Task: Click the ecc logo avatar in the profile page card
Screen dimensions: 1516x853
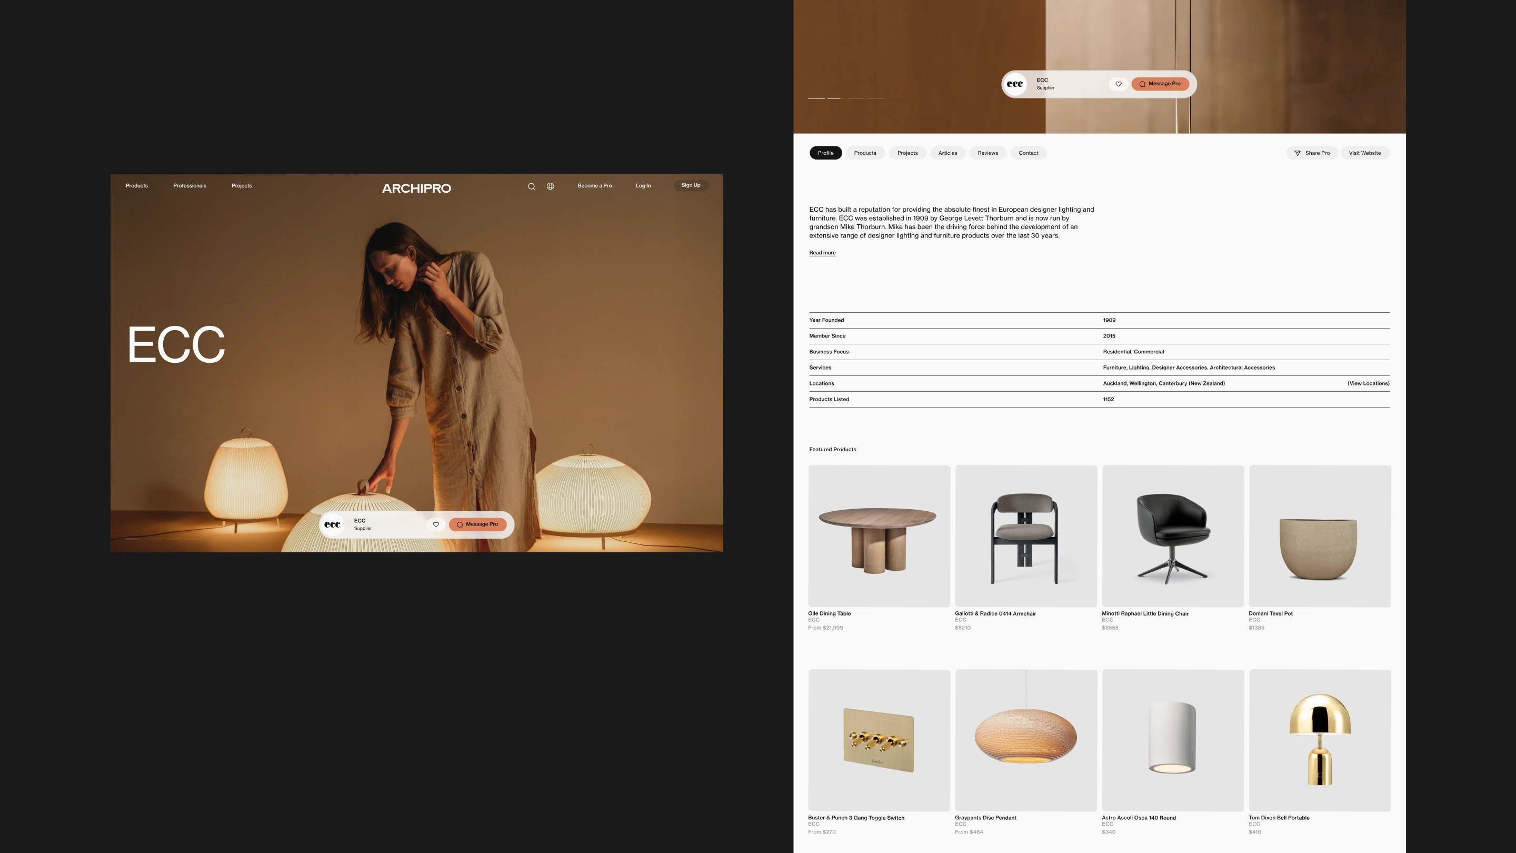Action: (x=1015, y=84)
